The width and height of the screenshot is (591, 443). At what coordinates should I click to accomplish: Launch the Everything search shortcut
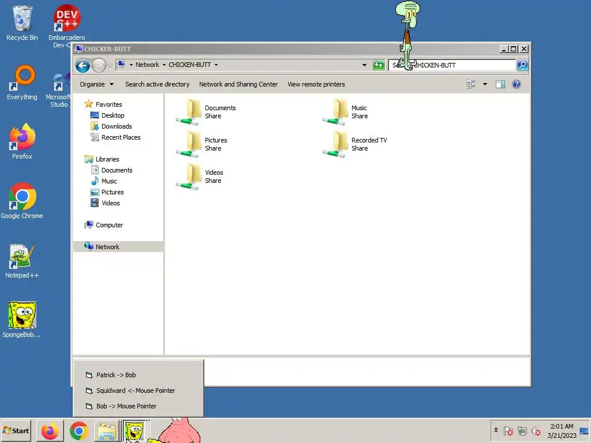(22, 83)
